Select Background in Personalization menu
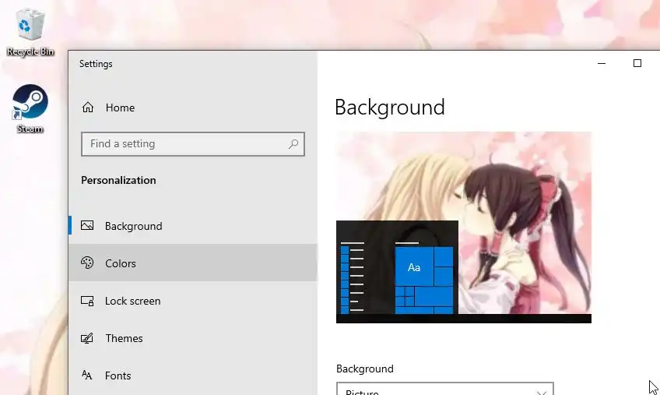Screen dimensions: 660x395 pyautogui.click(x=193, y=225)
